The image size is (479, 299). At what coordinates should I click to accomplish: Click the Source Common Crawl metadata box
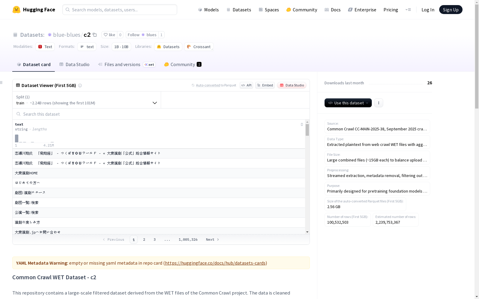click(x=377, y=126)
